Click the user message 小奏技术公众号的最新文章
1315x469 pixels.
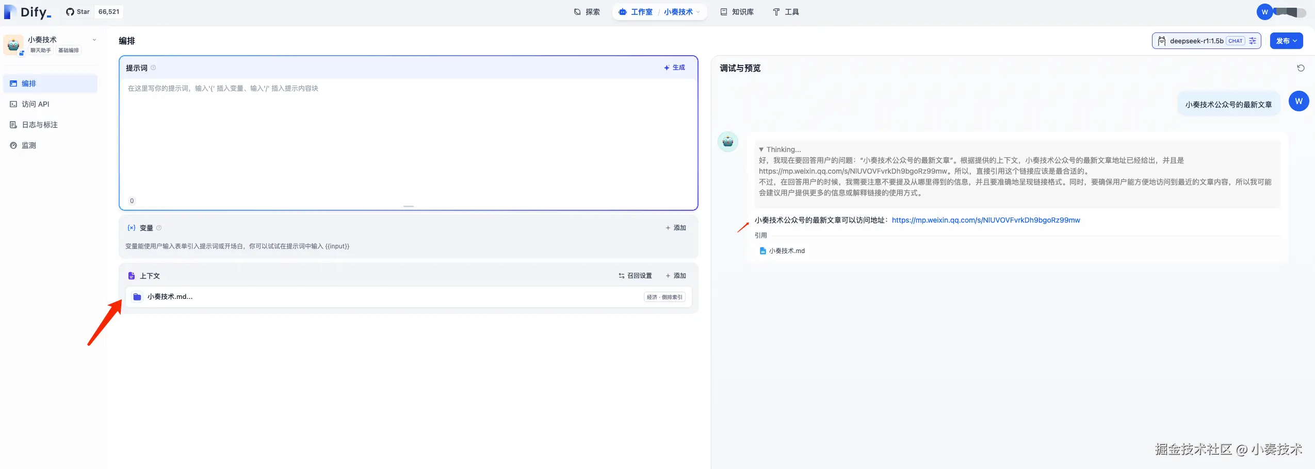[x=1228, y=105]
